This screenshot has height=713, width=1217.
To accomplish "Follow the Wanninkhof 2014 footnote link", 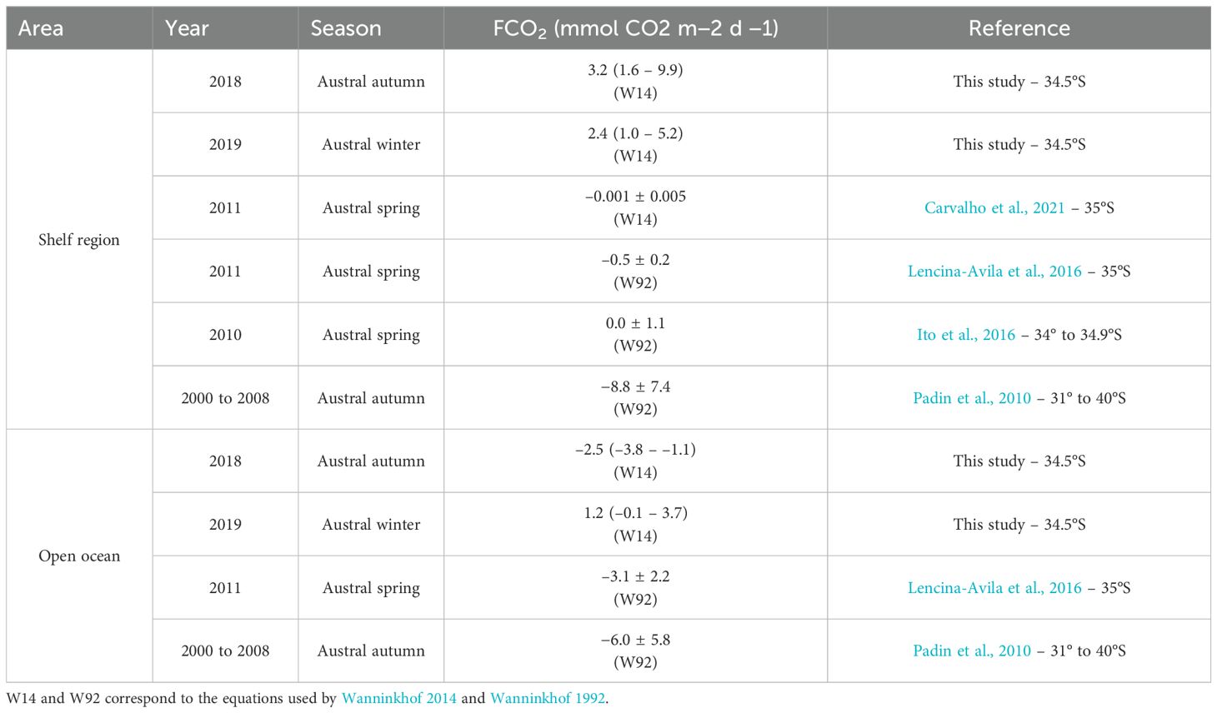I will [398, 699].
